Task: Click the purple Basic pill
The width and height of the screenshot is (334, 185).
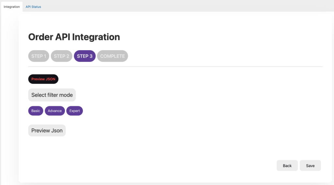Action: tap(36, 111)
